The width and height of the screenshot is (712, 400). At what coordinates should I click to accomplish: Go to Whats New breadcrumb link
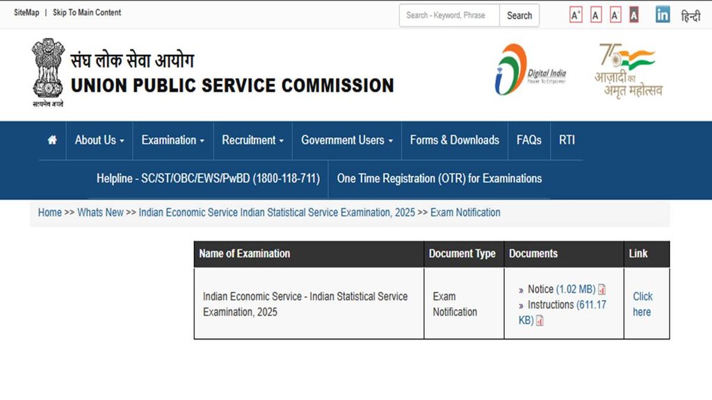coord(100,212)
